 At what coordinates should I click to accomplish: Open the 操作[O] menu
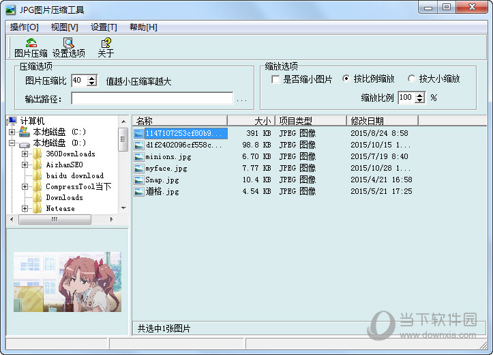click(25, 27)
